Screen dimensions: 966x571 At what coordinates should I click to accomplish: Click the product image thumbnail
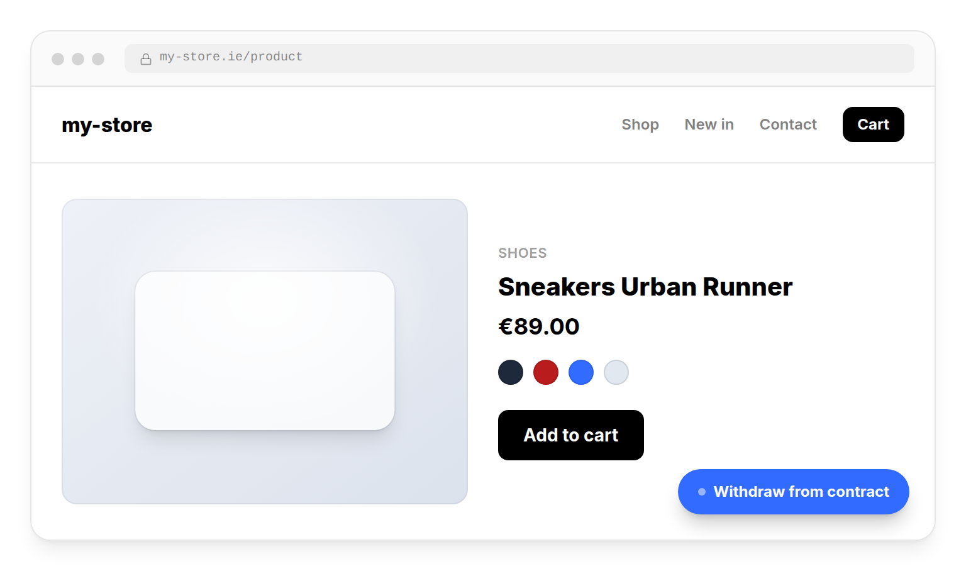tap(265, 352)
